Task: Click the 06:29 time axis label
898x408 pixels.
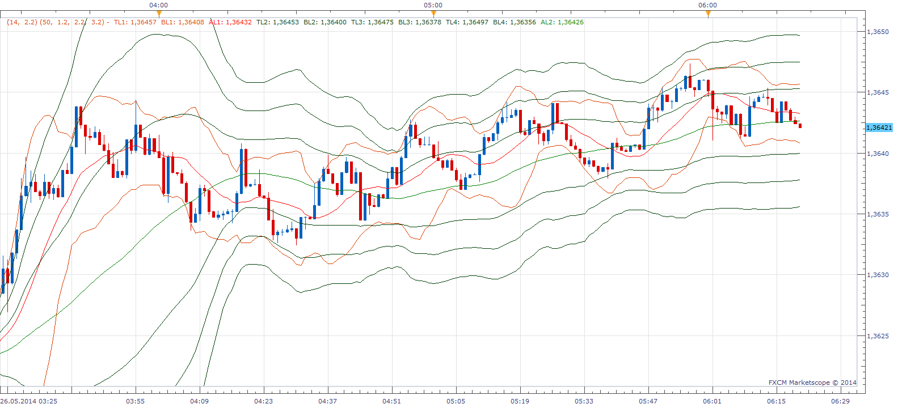Action: point(841,401)
